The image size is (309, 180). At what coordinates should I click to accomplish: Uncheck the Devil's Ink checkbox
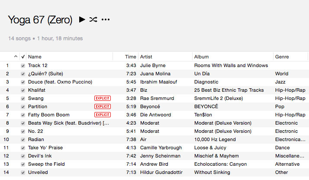tap(23, 156)
